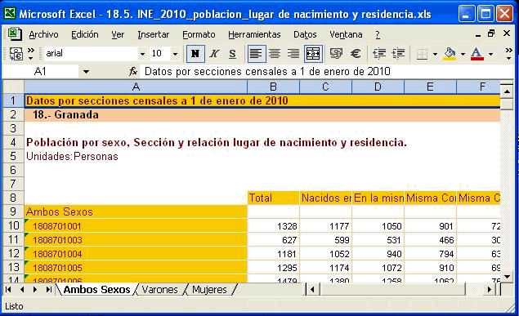The image size is (519, 316).
Task: Select cell with value 1072
Action: tap(378, 267)
